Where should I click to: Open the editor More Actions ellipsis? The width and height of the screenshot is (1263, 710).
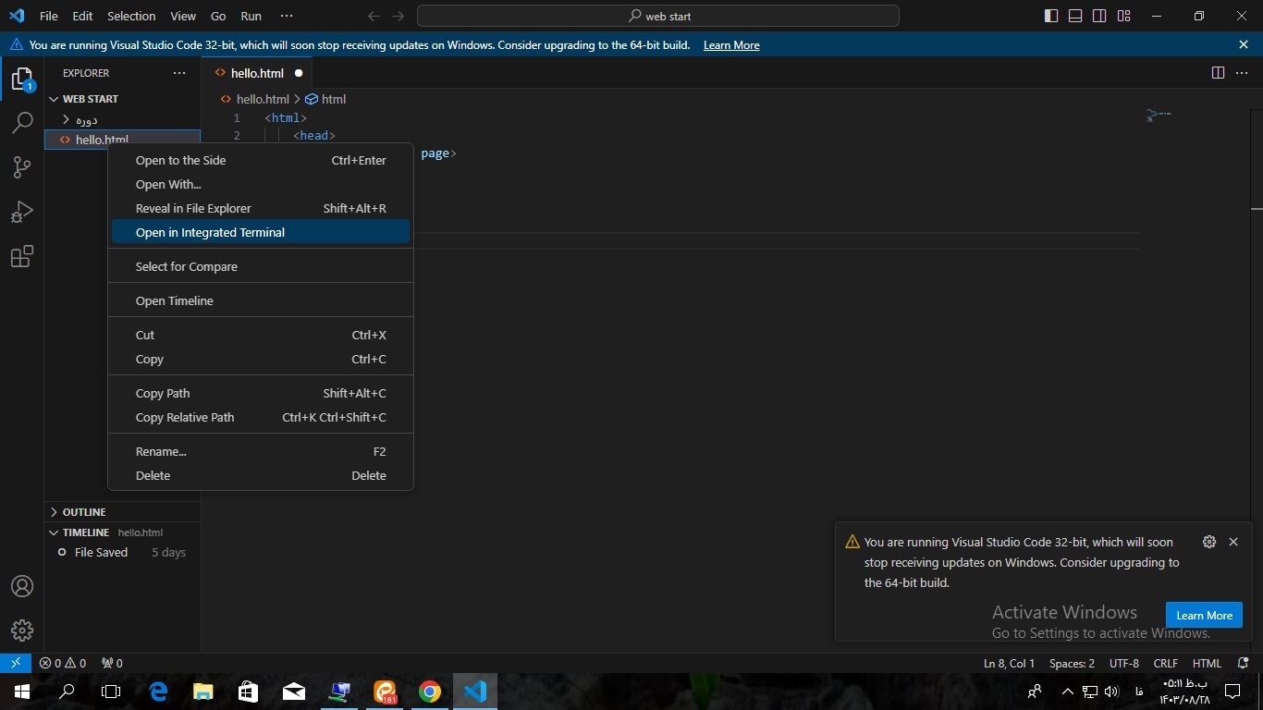(x=1242, y=73)
